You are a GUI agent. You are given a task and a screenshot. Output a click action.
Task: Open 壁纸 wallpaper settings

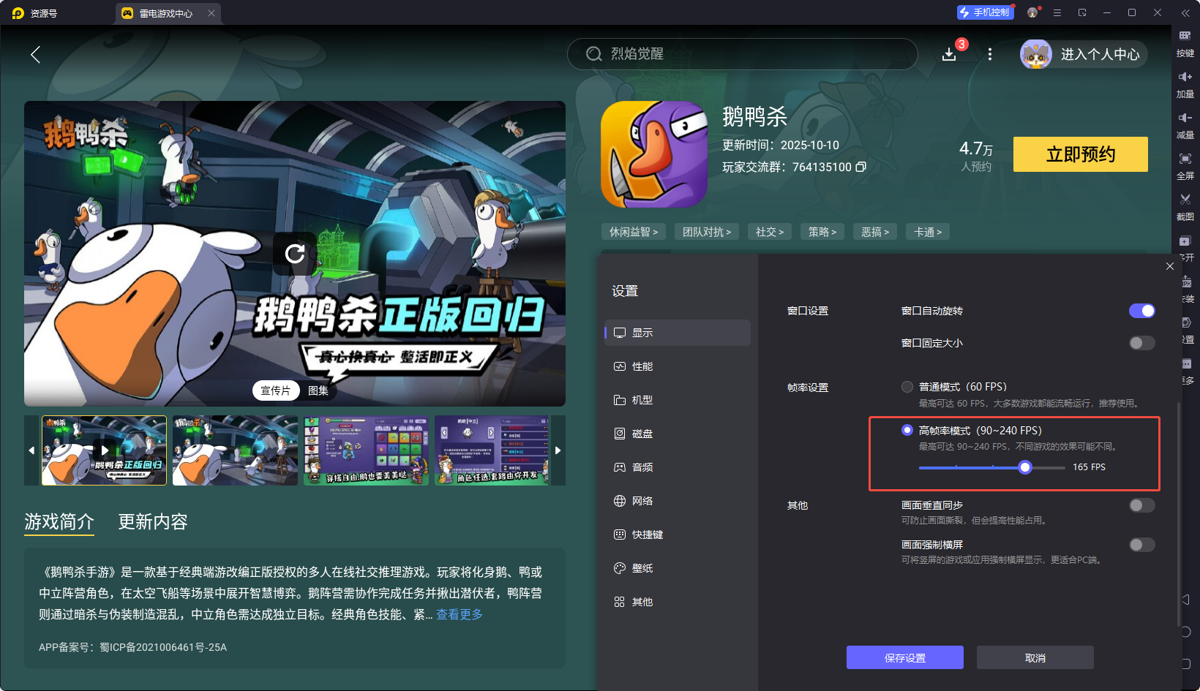tap(643, 567)
